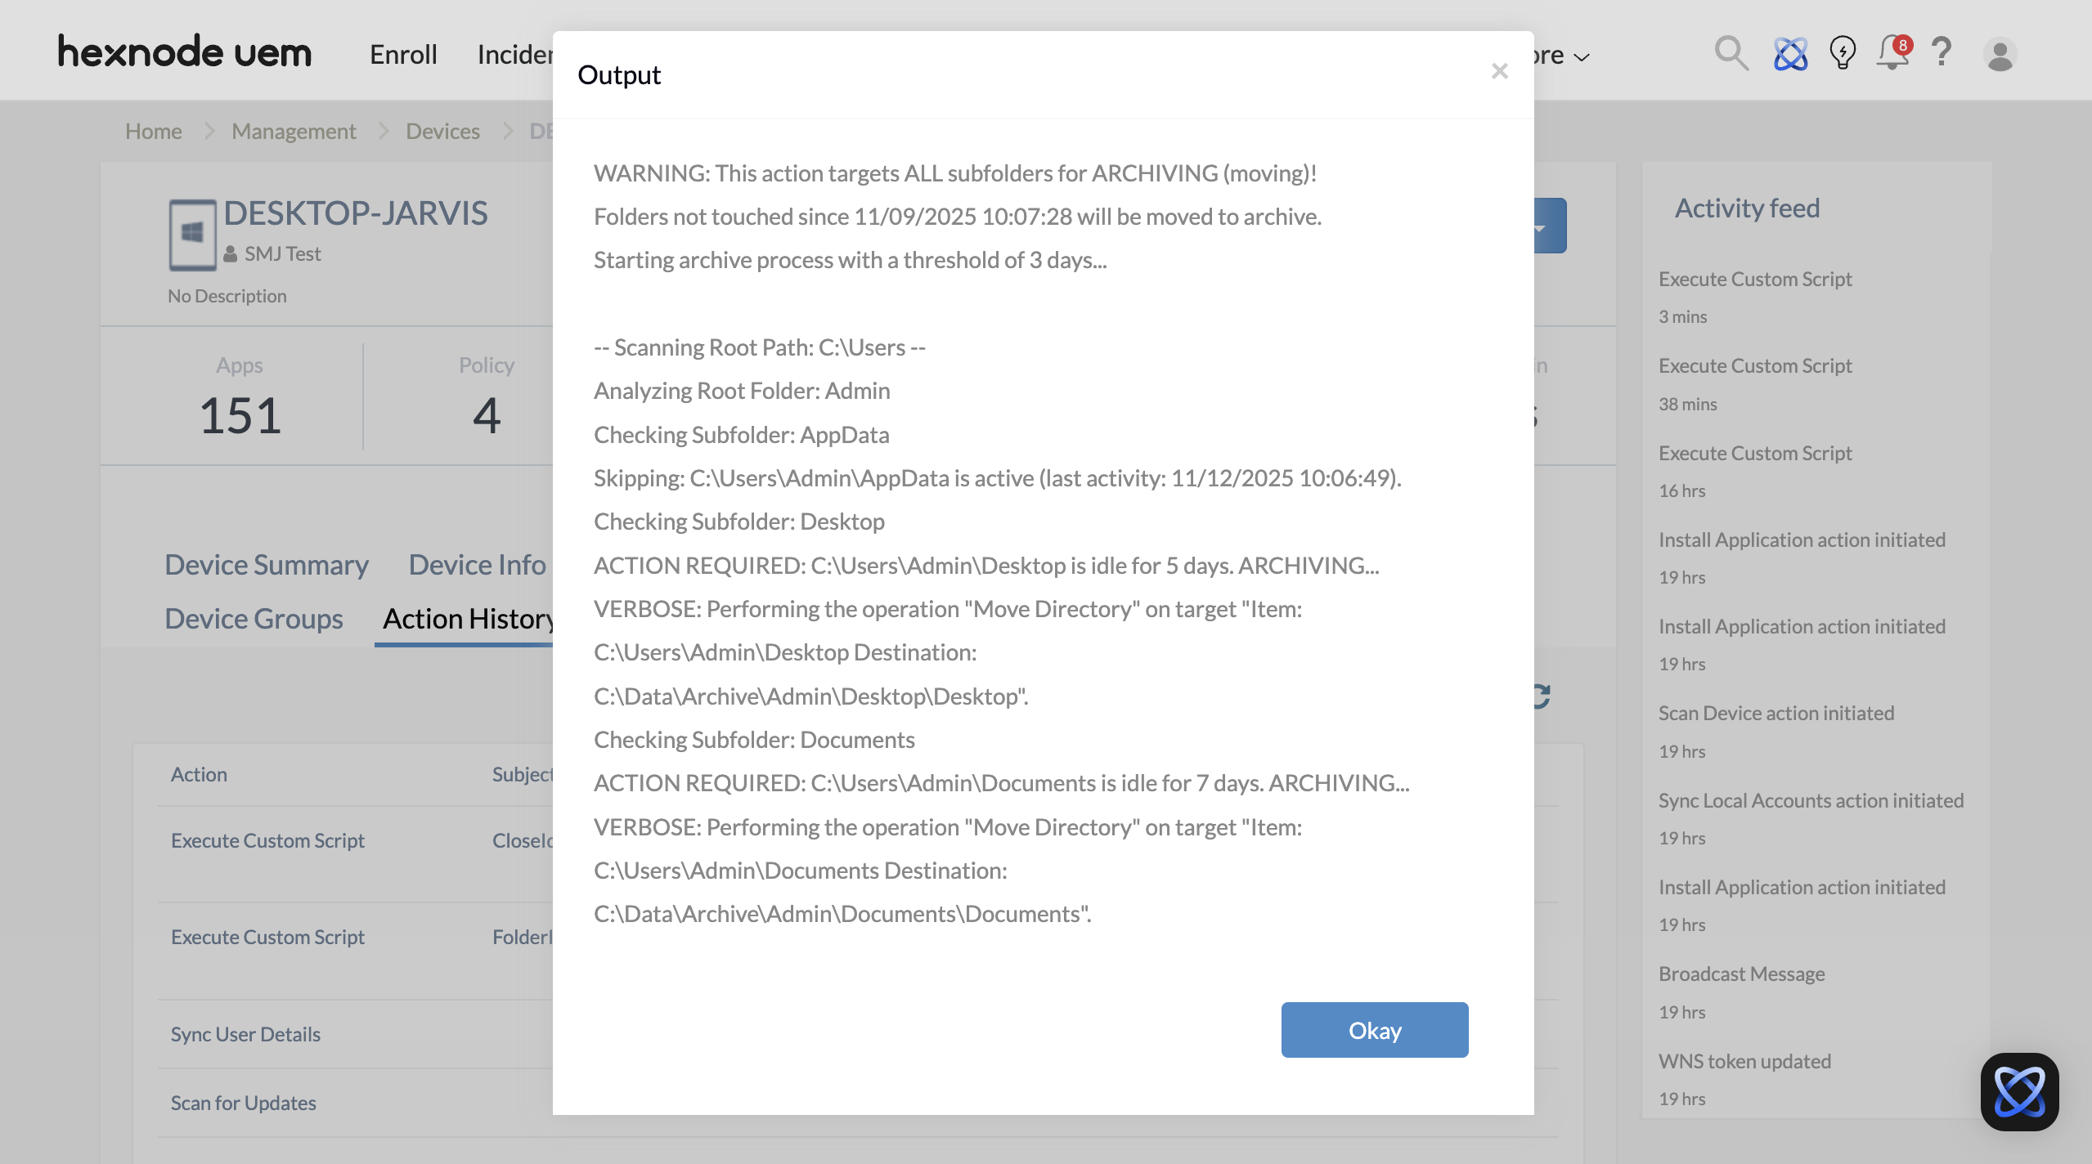2092x1164 pixels.
Task: Click the lightbulb tips icon
Action: coord(1842,54)
